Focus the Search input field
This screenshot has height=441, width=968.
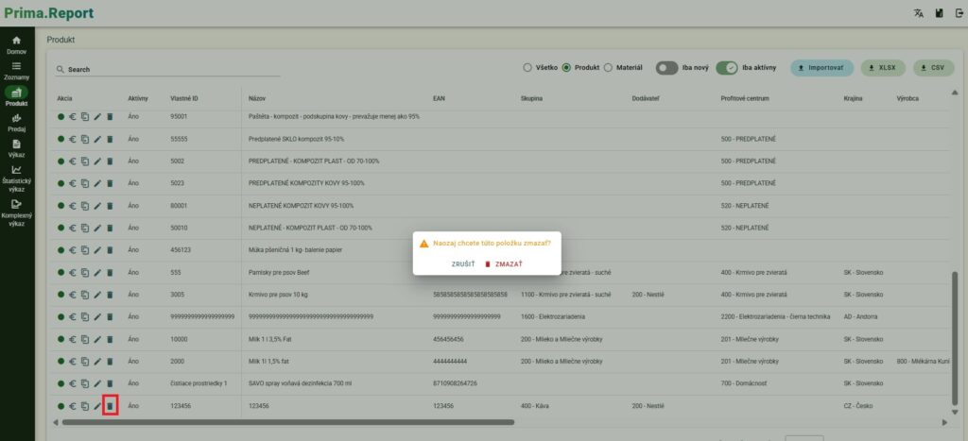151,70
